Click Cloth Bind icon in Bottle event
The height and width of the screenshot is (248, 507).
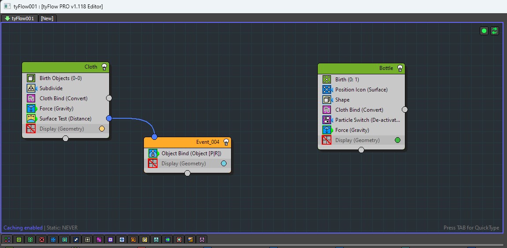(x=327, y=110)
